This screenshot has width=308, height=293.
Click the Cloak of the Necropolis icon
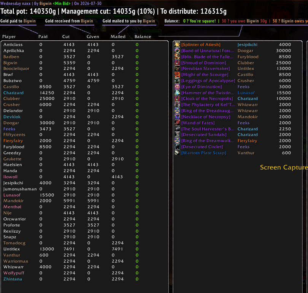(x=177, y=98)
